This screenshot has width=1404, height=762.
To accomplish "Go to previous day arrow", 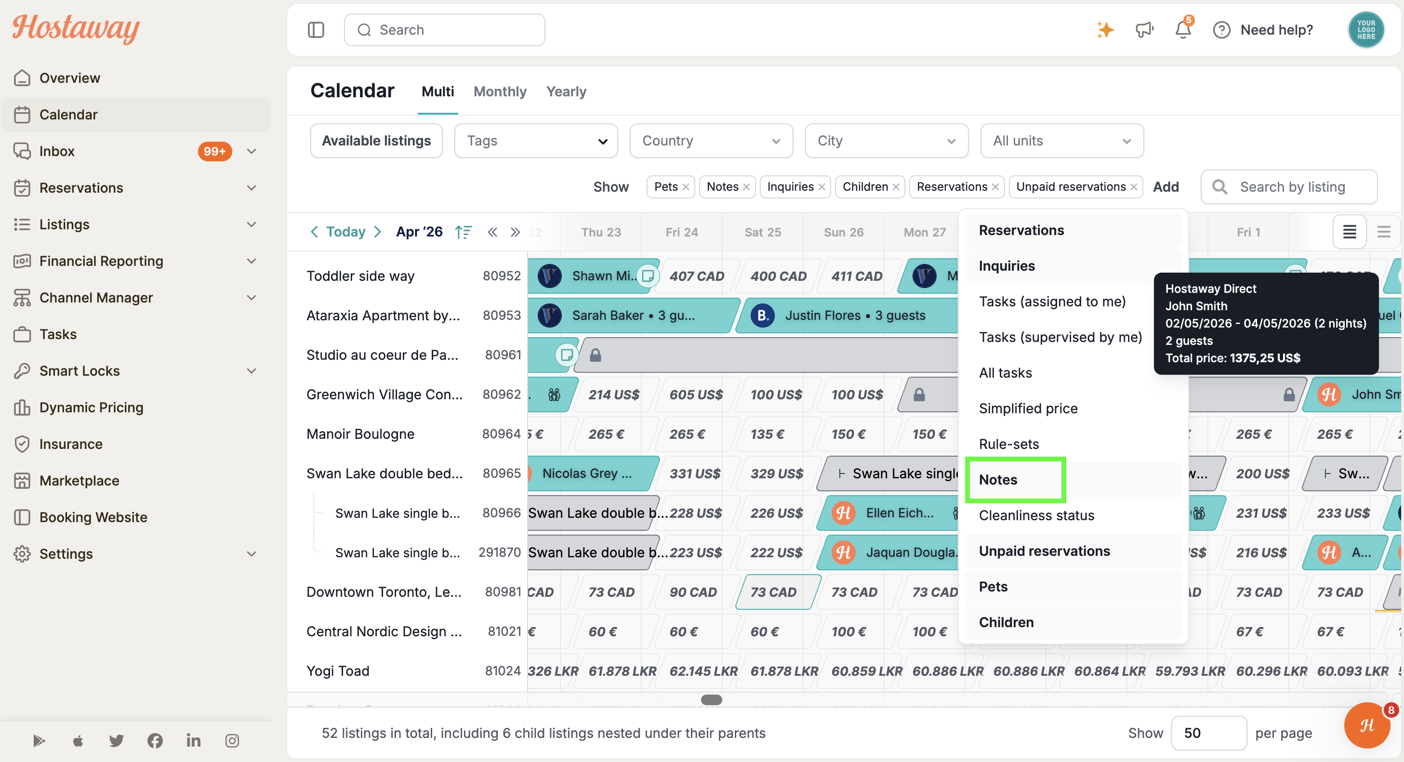I will pyautogui.click(x=314, y=232).
